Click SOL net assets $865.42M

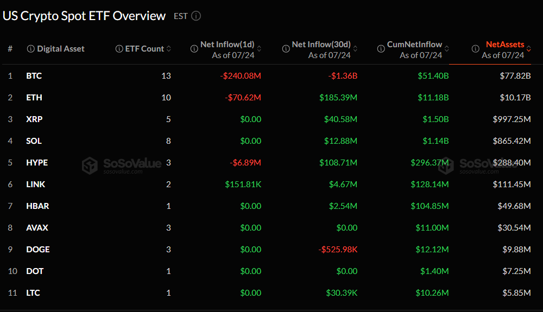click(x=512, y=141)
